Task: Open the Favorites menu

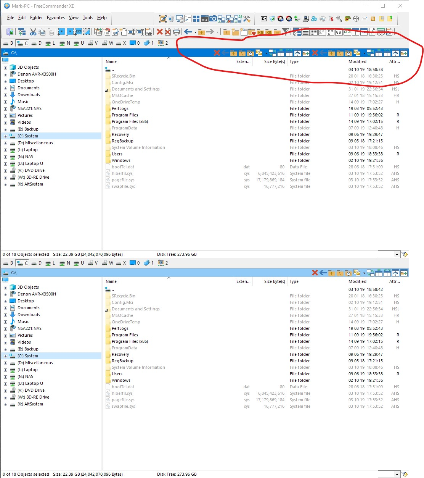Action: [56, 18]
